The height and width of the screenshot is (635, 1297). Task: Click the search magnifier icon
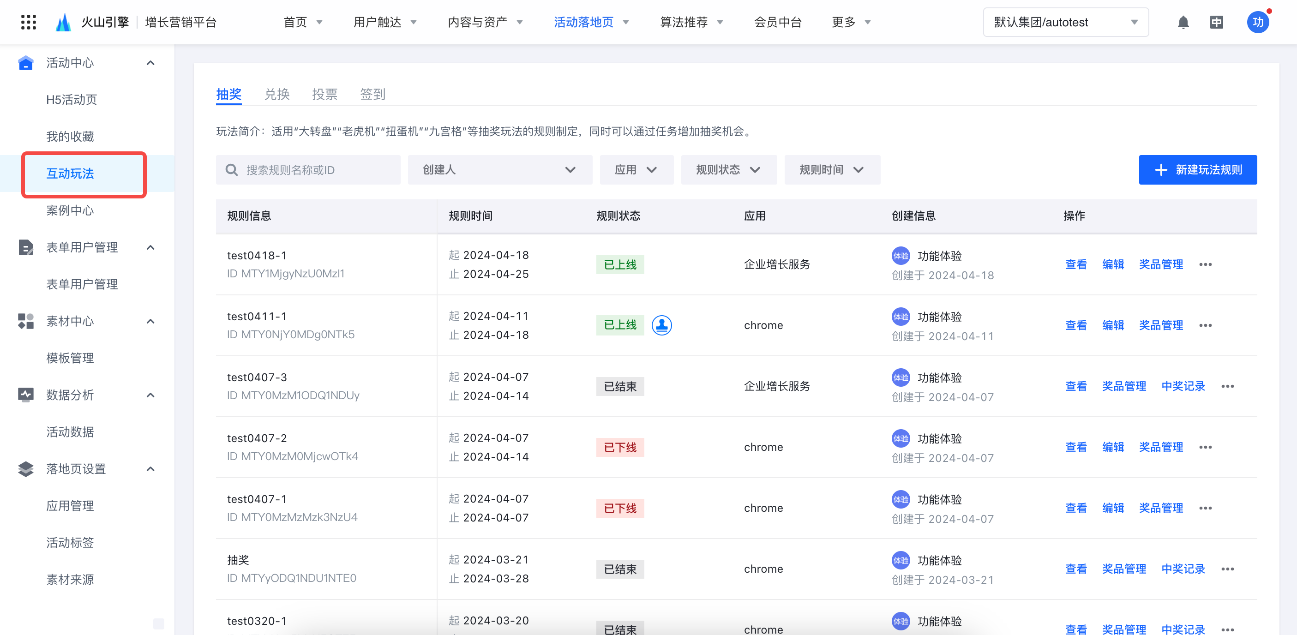[232, 170]
